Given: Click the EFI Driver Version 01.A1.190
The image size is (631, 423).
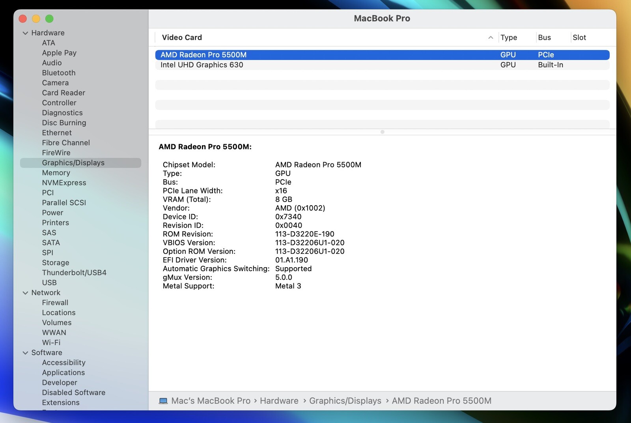Looking at the screenshot, I should 291,260.
